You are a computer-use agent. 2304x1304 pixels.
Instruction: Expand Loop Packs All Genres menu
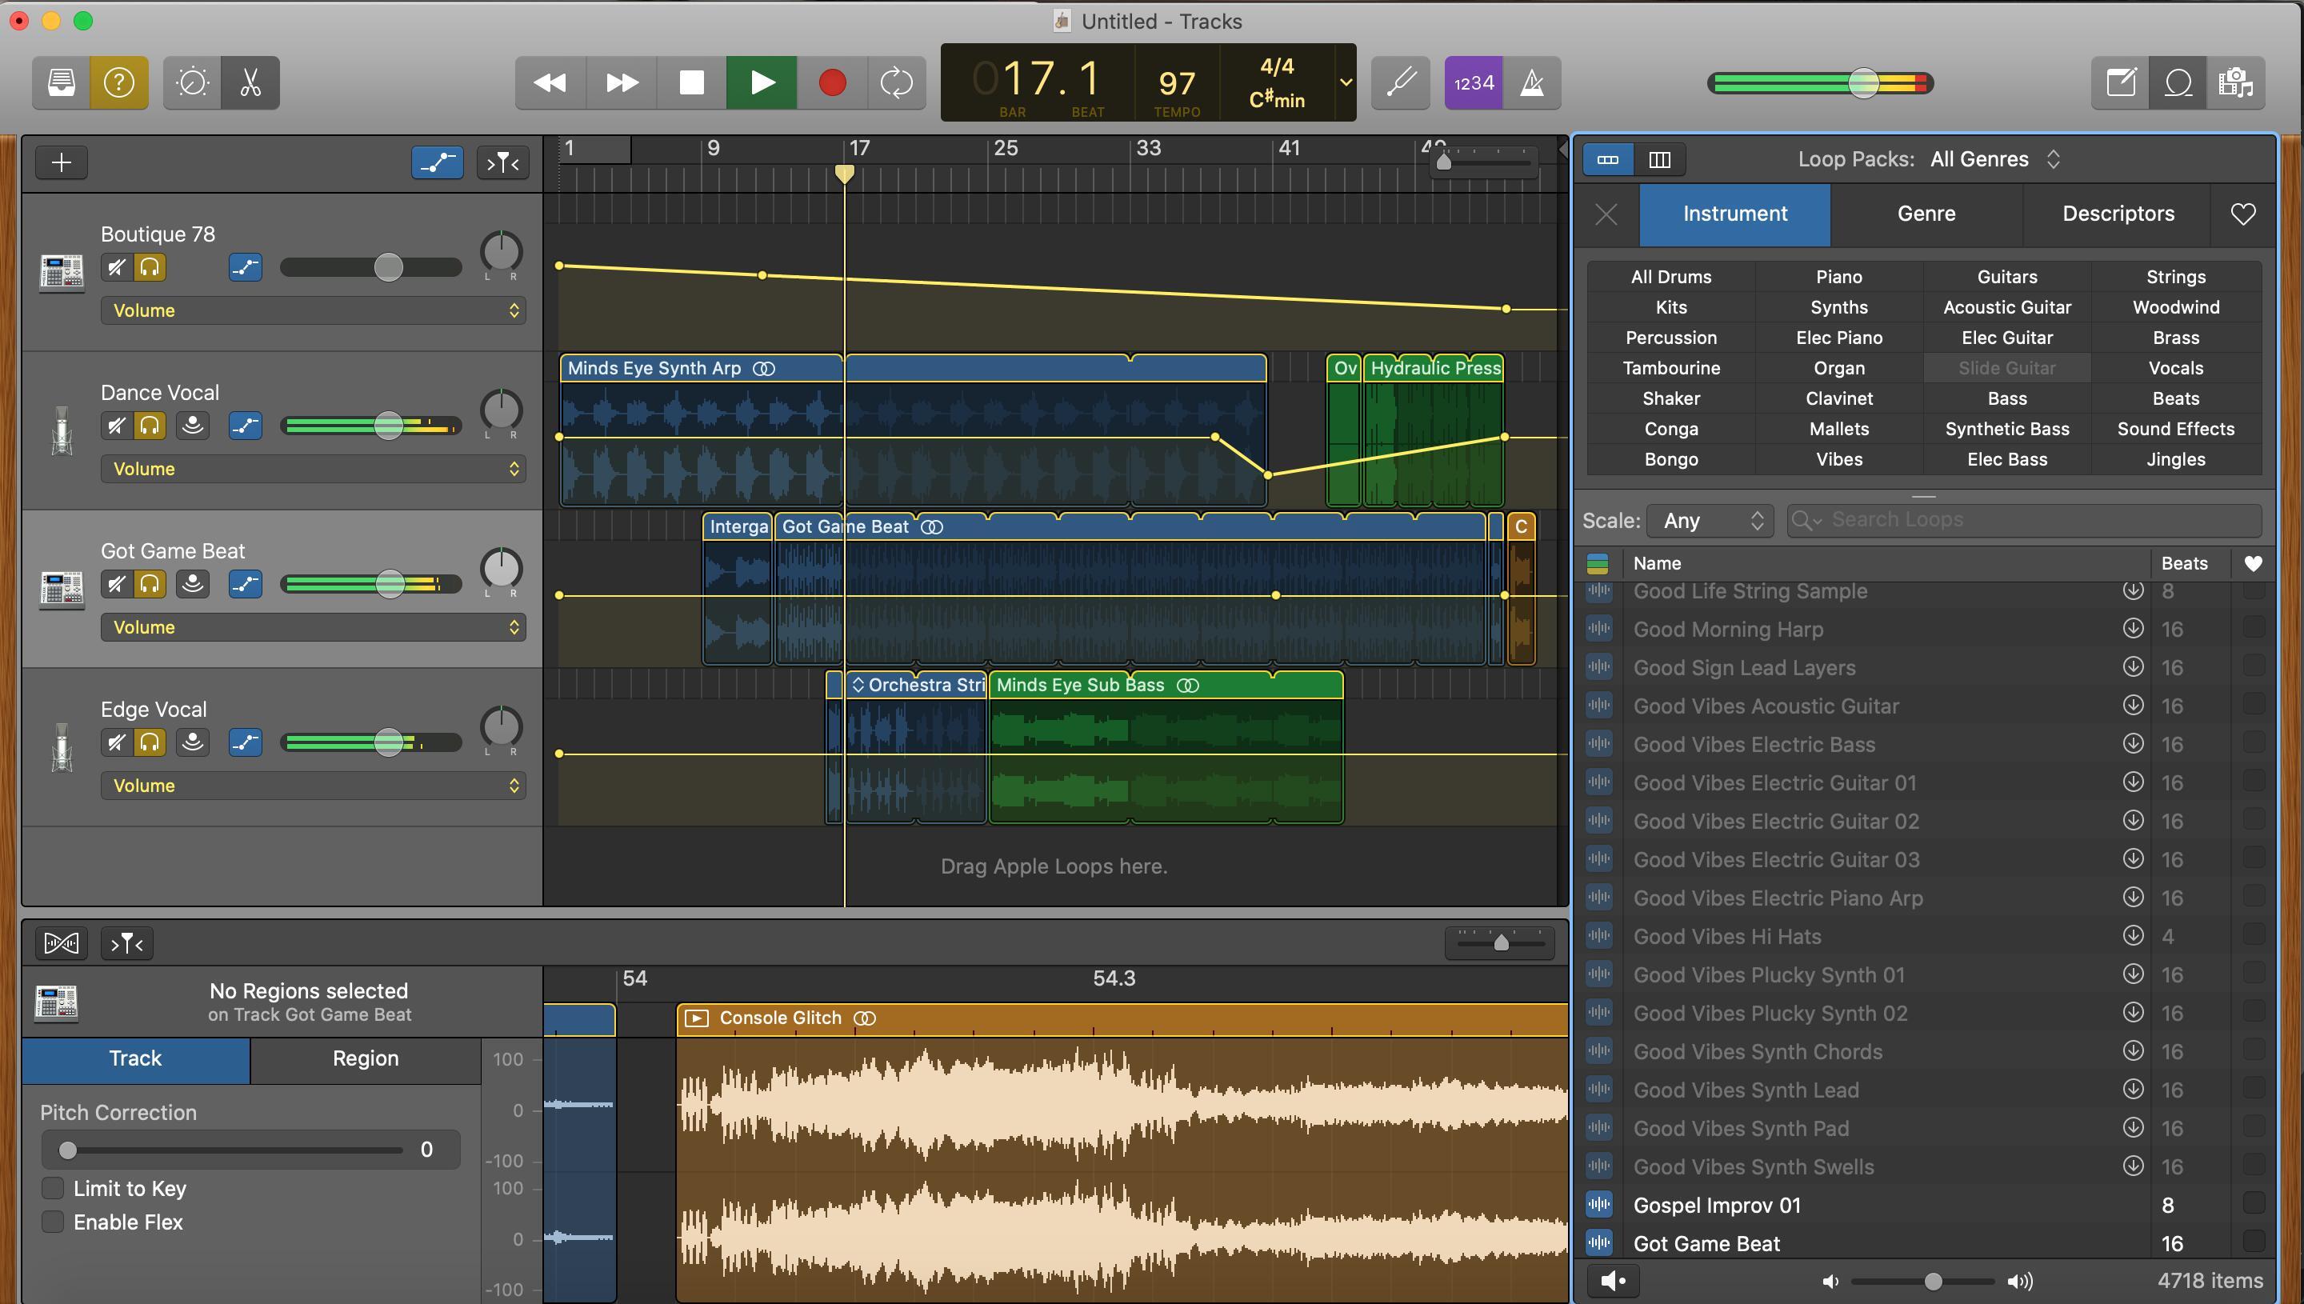(1994, 159)
